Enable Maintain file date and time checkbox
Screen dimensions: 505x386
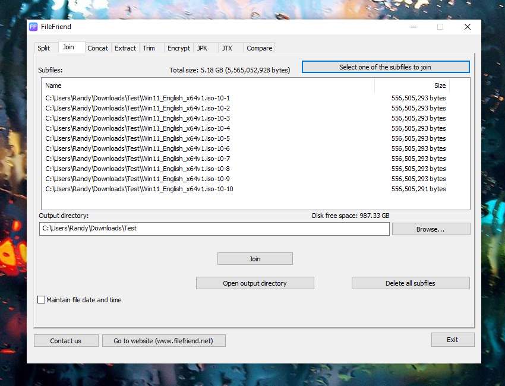click(41, 300)
